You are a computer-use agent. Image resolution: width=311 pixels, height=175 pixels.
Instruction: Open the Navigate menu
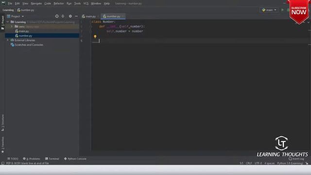[x=36, y=3]
